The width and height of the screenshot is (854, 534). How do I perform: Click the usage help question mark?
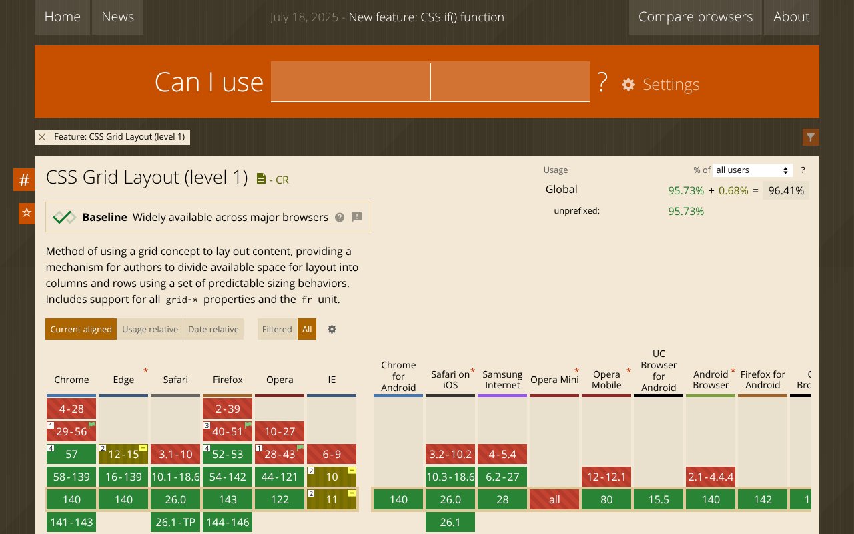coord(803,170)
